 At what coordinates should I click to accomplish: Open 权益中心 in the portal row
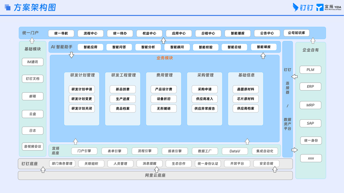click(149, 33)
